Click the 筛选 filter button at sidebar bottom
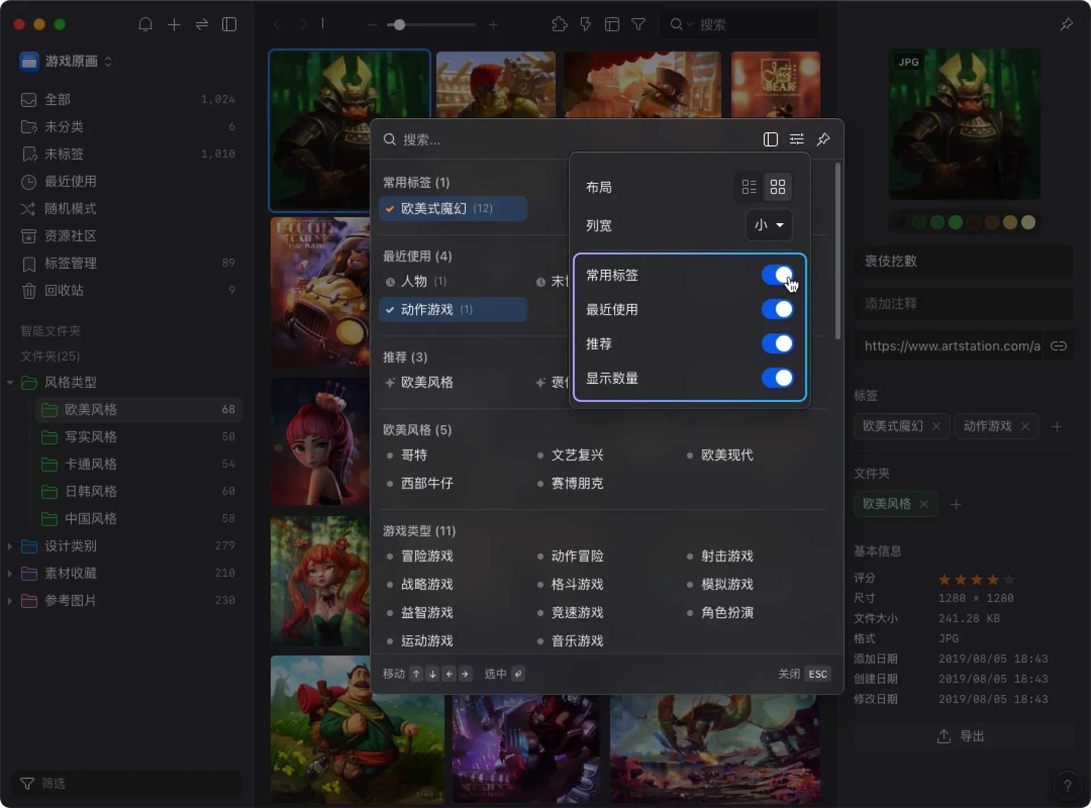 point(128,784)
